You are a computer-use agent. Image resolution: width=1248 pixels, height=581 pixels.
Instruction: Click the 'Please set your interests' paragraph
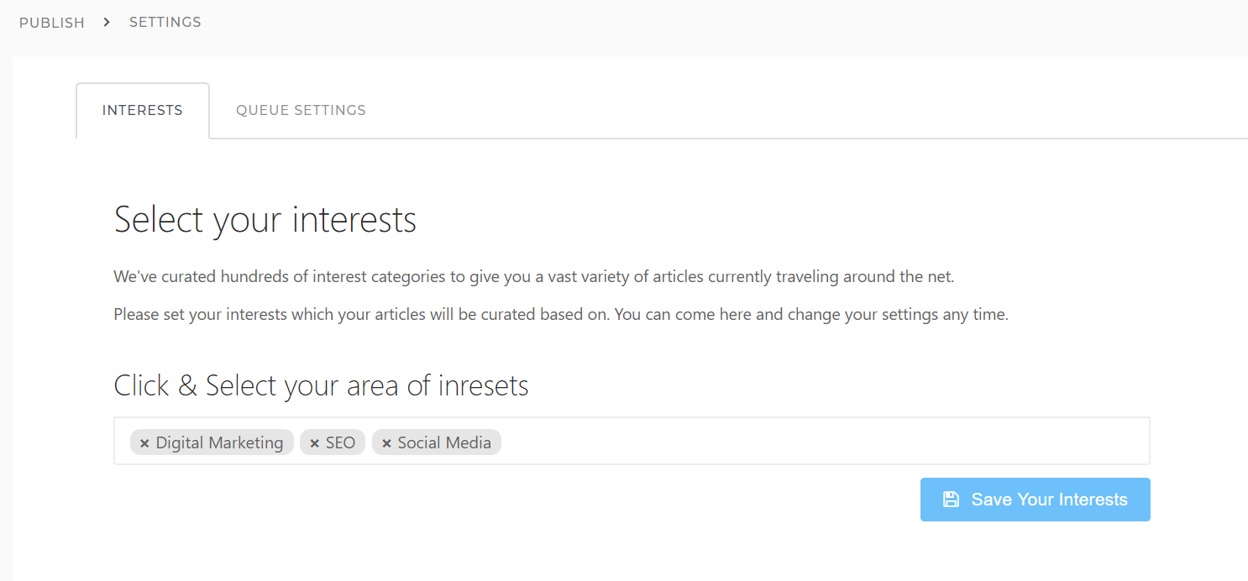(561, 315)
